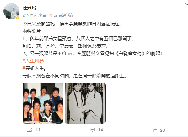Open the username 汪曼玲 link
This screenshot has width=188, height=137.
(29, 8)
